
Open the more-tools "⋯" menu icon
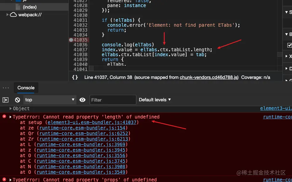click(x=5, y=87)
